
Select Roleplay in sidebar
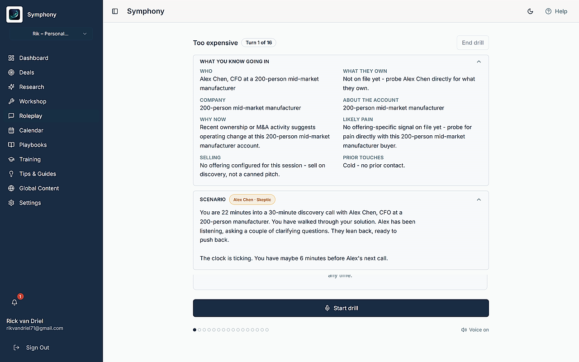[52, 116]
